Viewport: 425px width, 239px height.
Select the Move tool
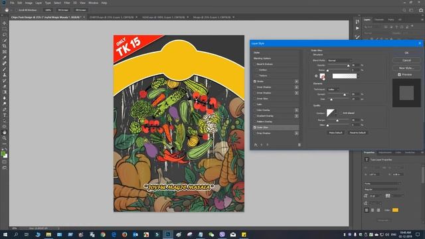point(5,23)
